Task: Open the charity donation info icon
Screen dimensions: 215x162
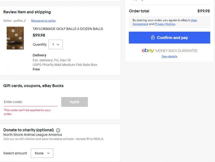Action: point(58,130)
